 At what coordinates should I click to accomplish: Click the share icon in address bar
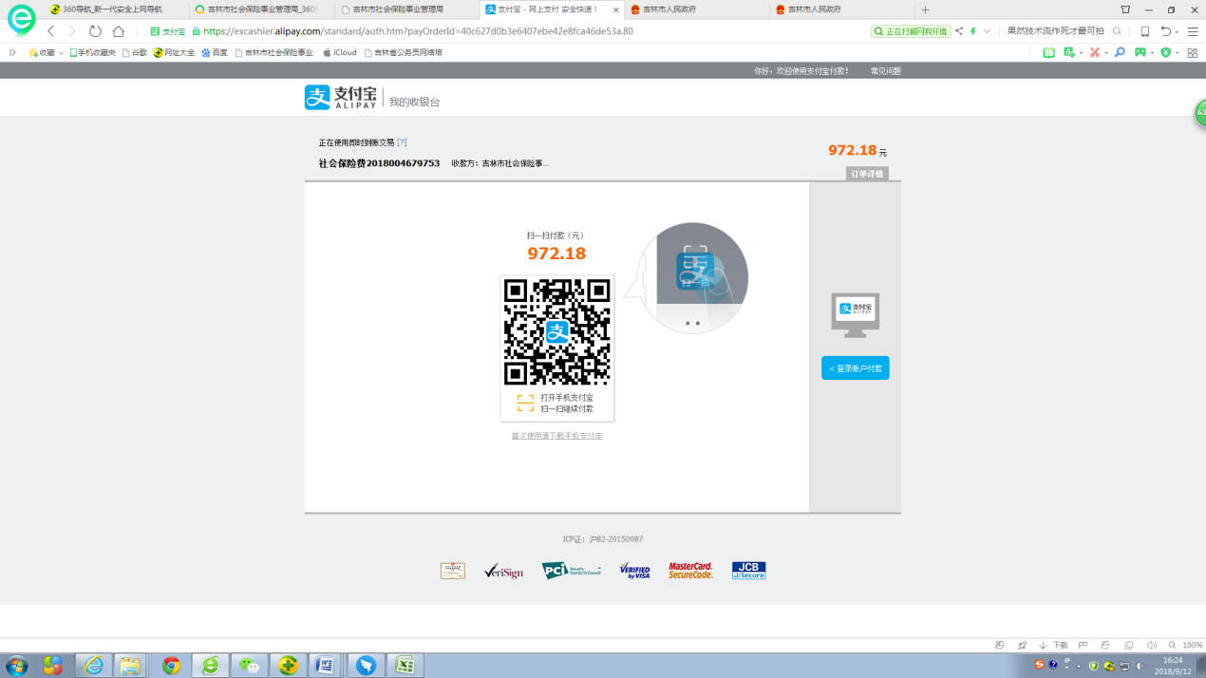959,31
